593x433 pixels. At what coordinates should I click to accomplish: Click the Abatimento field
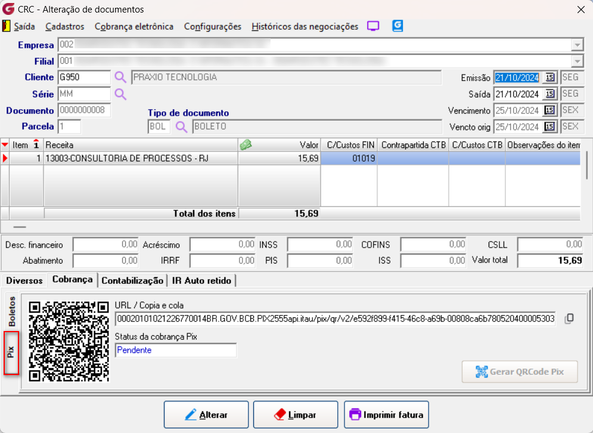[105, 261]
